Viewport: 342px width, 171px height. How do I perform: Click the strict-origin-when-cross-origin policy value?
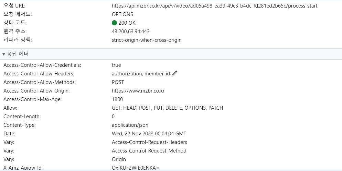(x=147, y=40)
